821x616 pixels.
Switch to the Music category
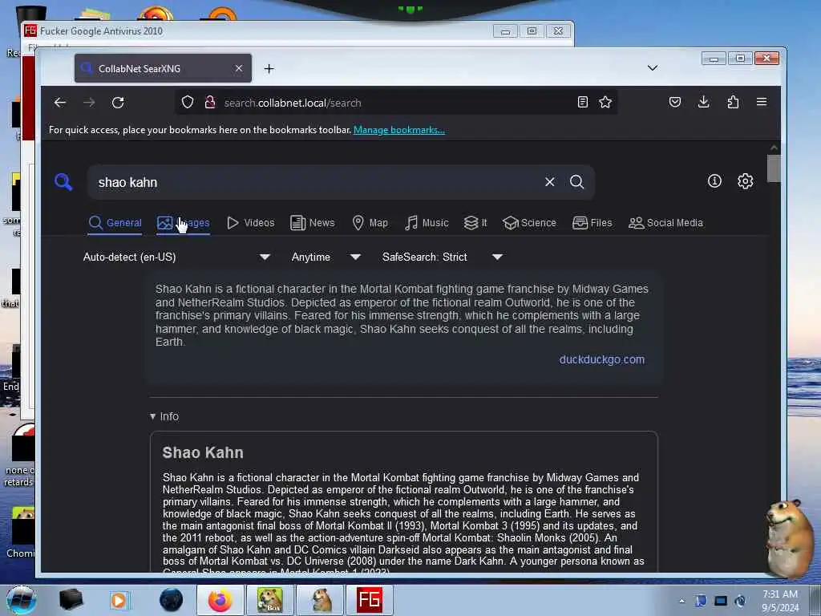pyautogui.click(x=427, y=223)
